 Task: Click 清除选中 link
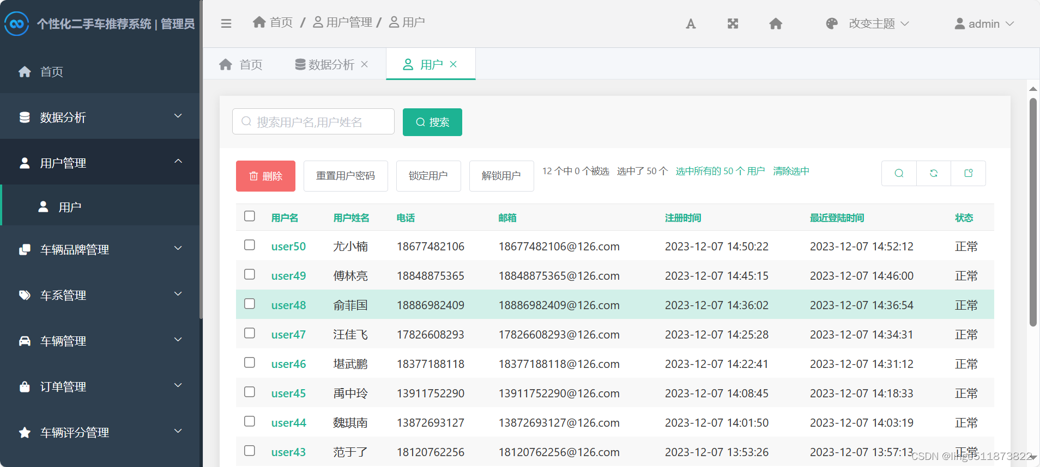coord(791,171)
